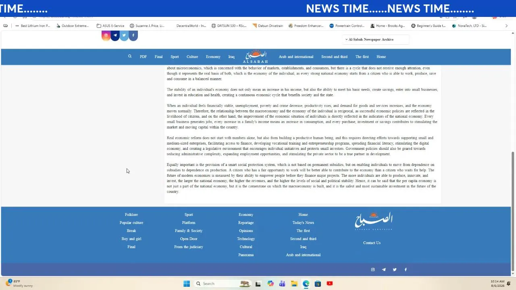Click the page vertical scrollbar thumb
Screen dimensions: 516x290
click(513, 211)
